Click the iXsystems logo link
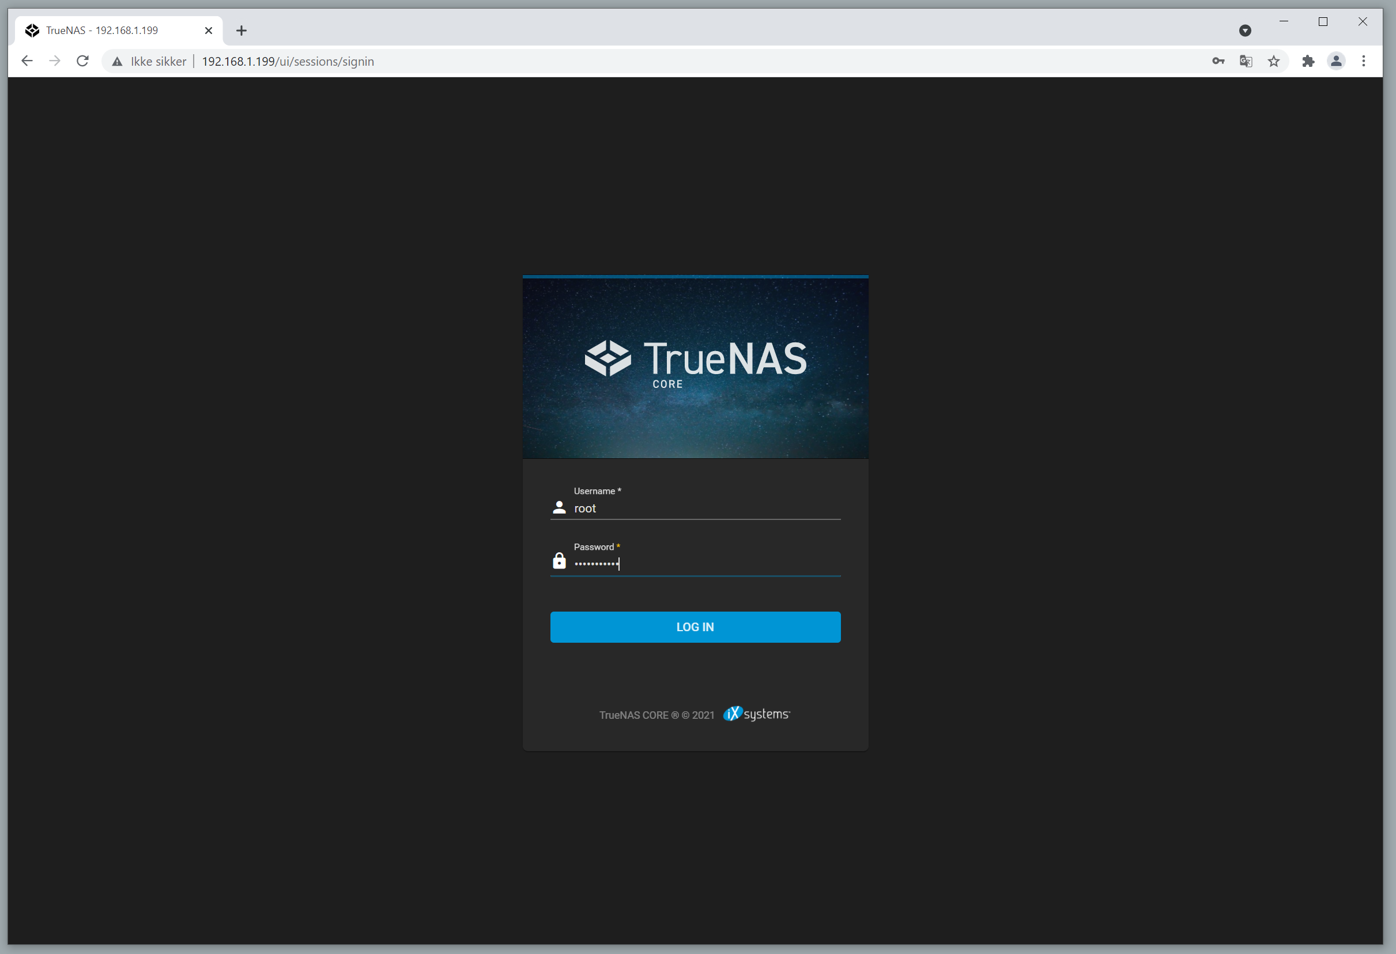 click(757, 714)
